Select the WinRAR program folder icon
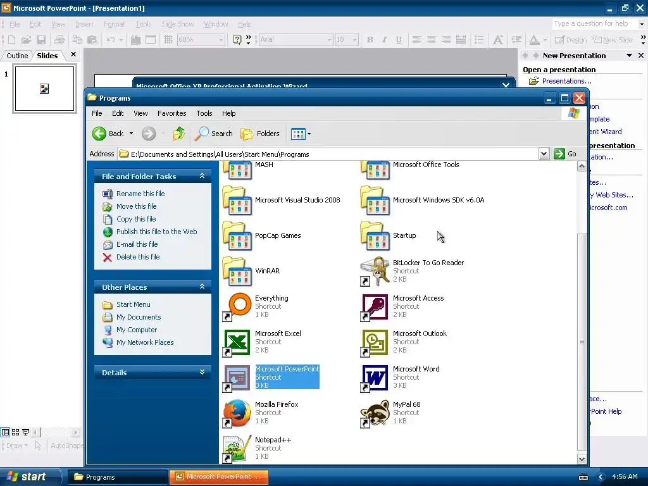 (237, 271)
